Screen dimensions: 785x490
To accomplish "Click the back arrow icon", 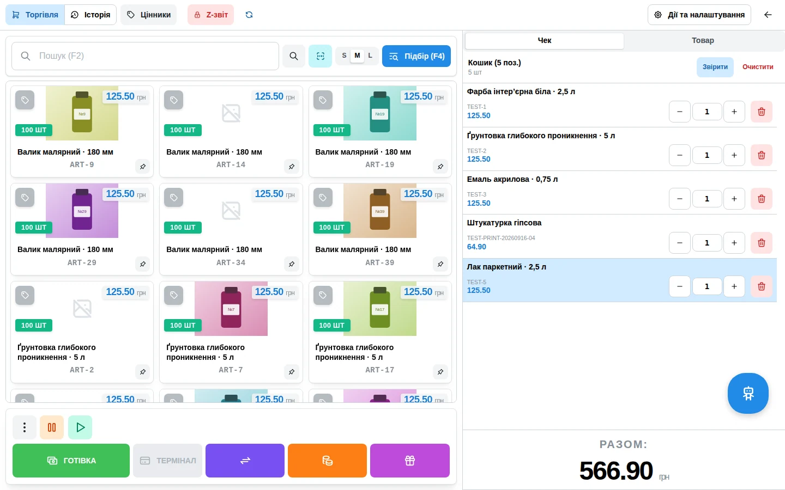I will [768, 15].
